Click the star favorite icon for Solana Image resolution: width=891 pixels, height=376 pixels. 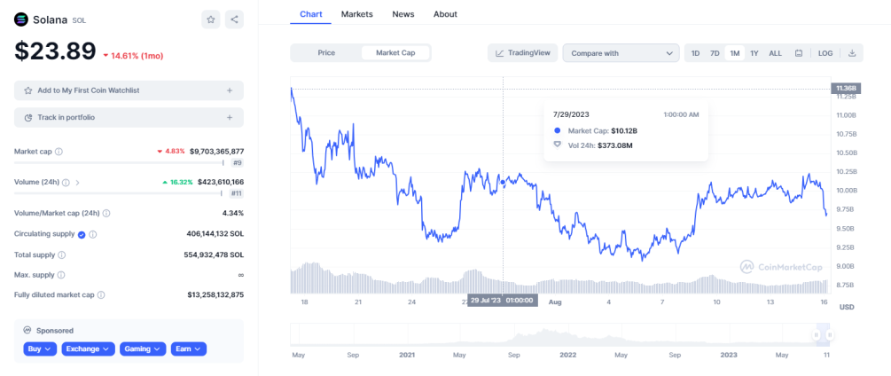211,20
